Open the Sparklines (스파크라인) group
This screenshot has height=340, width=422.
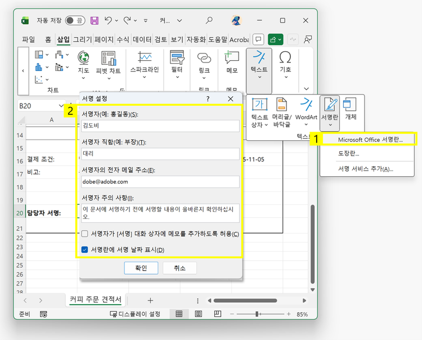[145, 65]
